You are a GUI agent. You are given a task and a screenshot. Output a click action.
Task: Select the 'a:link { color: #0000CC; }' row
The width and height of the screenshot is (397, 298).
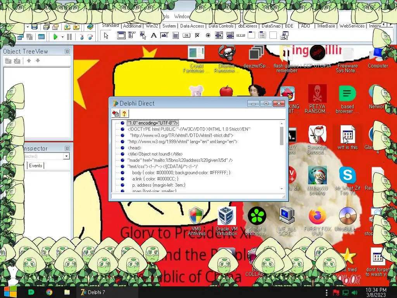click(155, 179)
